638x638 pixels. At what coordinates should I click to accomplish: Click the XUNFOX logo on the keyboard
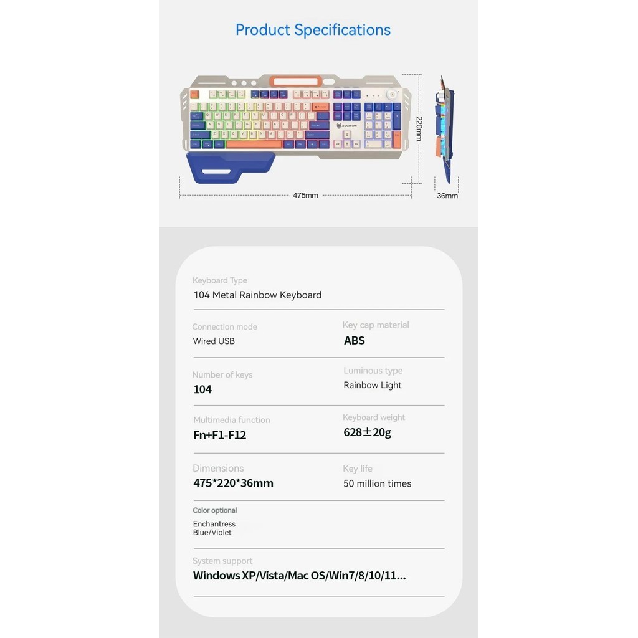tap(346, 126)
